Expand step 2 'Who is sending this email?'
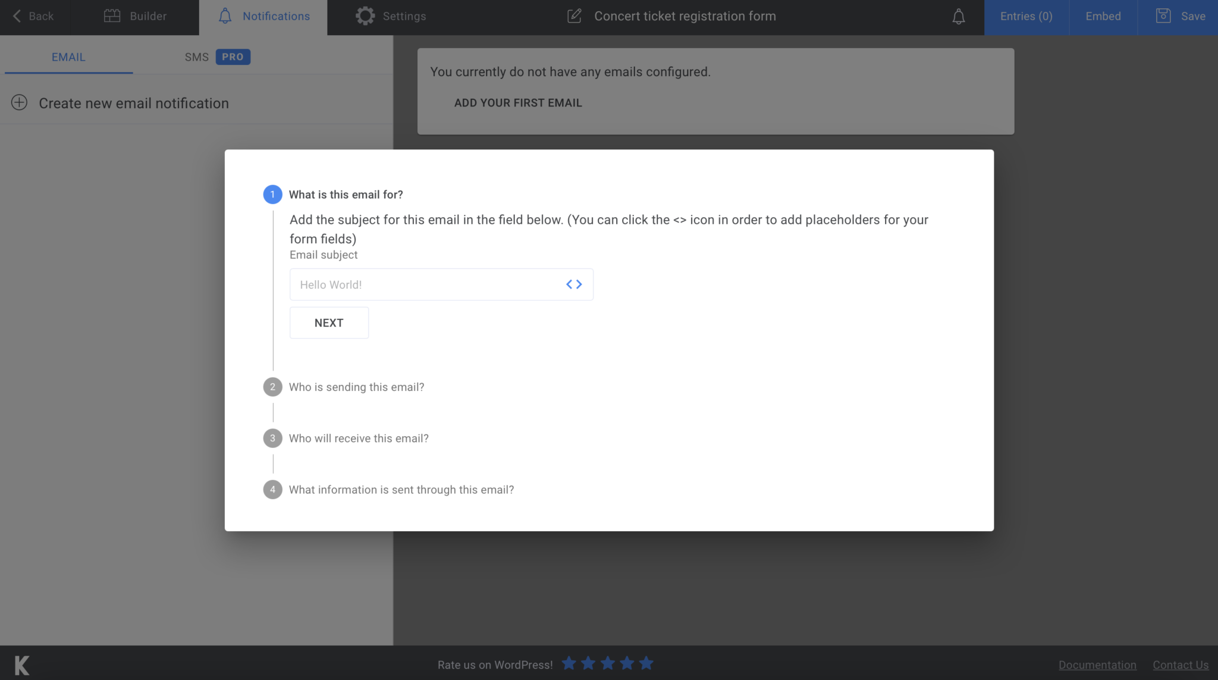This screenshot has width=1218, height=680. coord(356,387)
